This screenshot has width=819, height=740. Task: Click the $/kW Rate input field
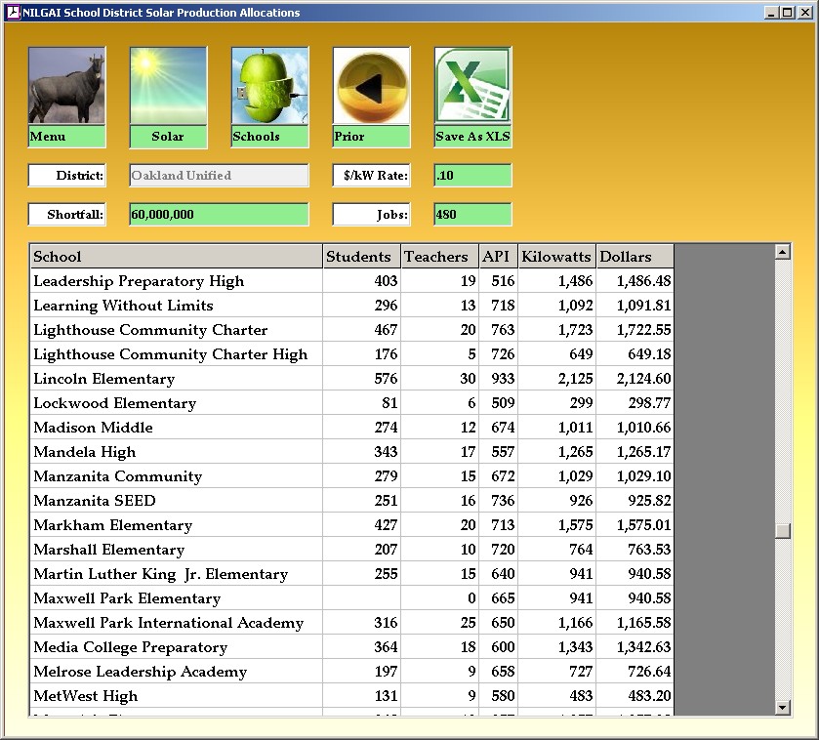[472, 176]
